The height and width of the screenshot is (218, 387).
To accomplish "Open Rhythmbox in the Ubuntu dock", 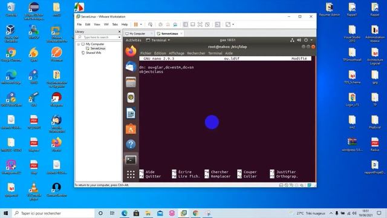I will [x=131, y=98].
